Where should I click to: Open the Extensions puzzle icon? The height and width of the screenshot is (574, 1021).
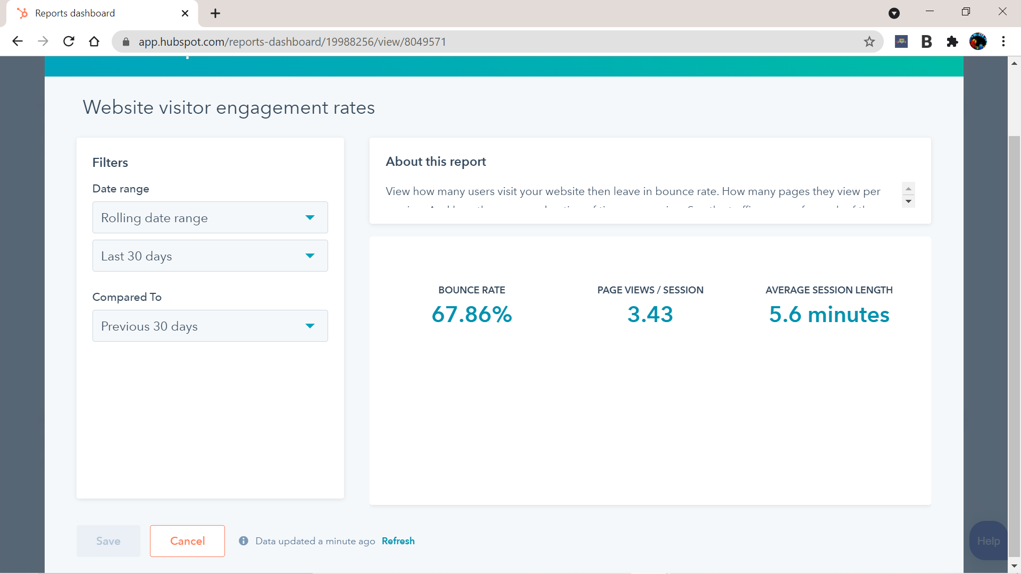(x=952, y=41)
